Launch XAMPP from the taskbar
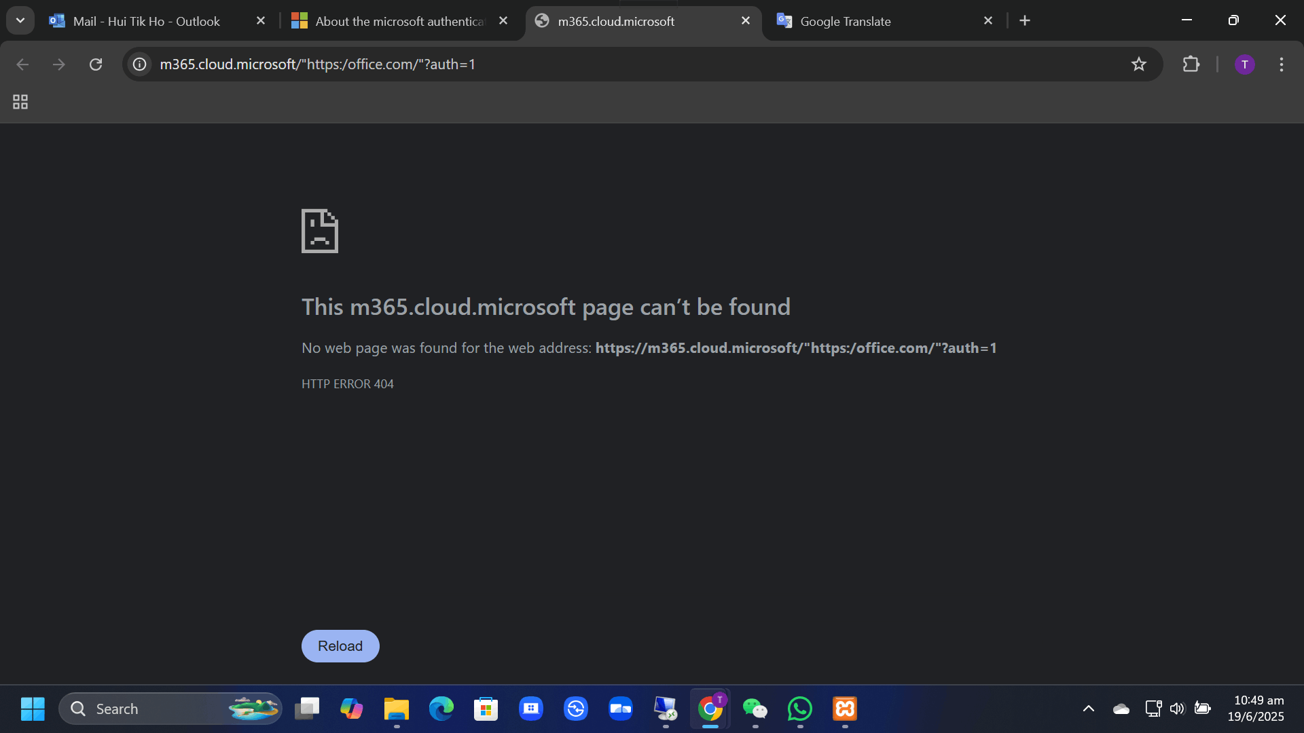Viewport: 1304px width, 733px height. (844, 709)
